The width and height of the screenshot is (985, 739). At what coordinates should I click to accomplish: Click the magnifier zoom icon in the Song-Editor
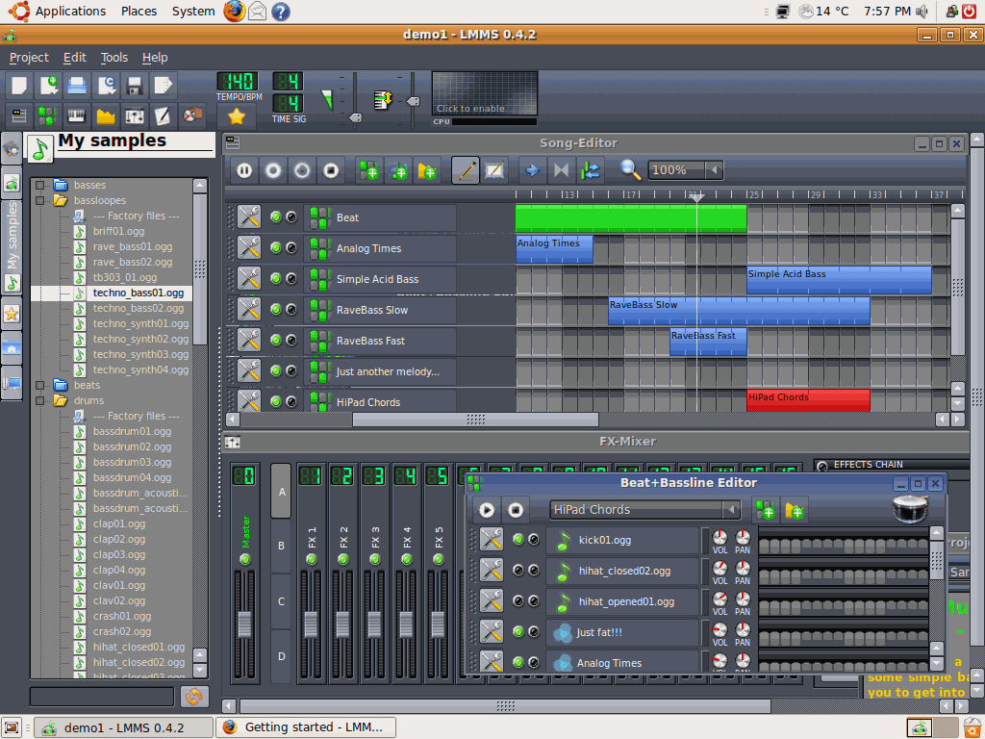pos(630,170)
